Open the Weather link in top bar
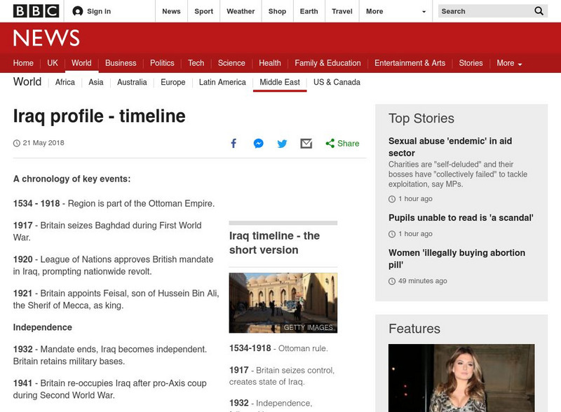561x412 pixels. coord(241,11)
